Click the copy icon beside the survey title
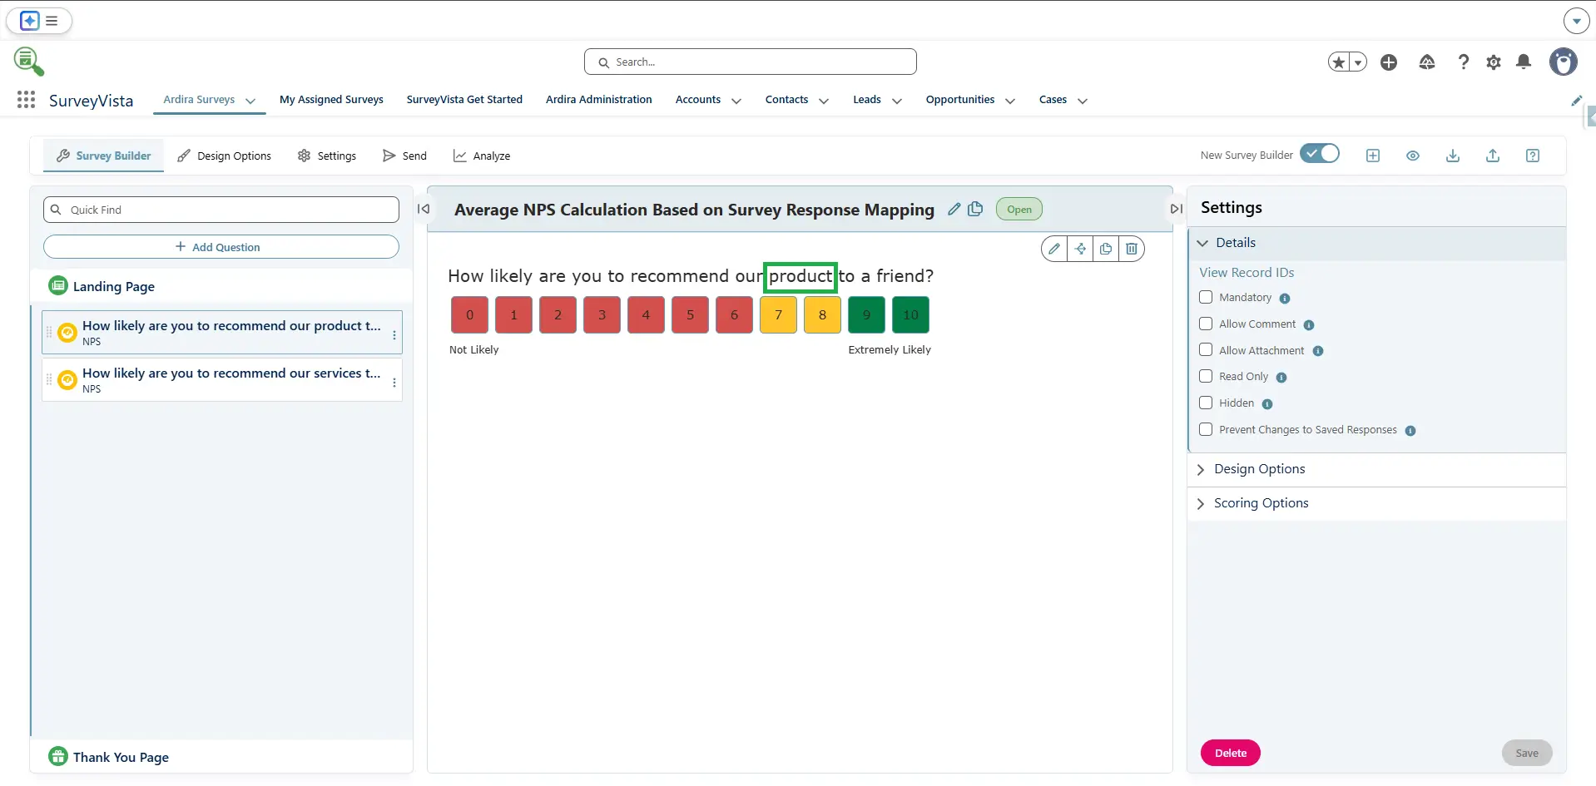The height and width of the screenshot is (786, 1596). pos(975,210)
